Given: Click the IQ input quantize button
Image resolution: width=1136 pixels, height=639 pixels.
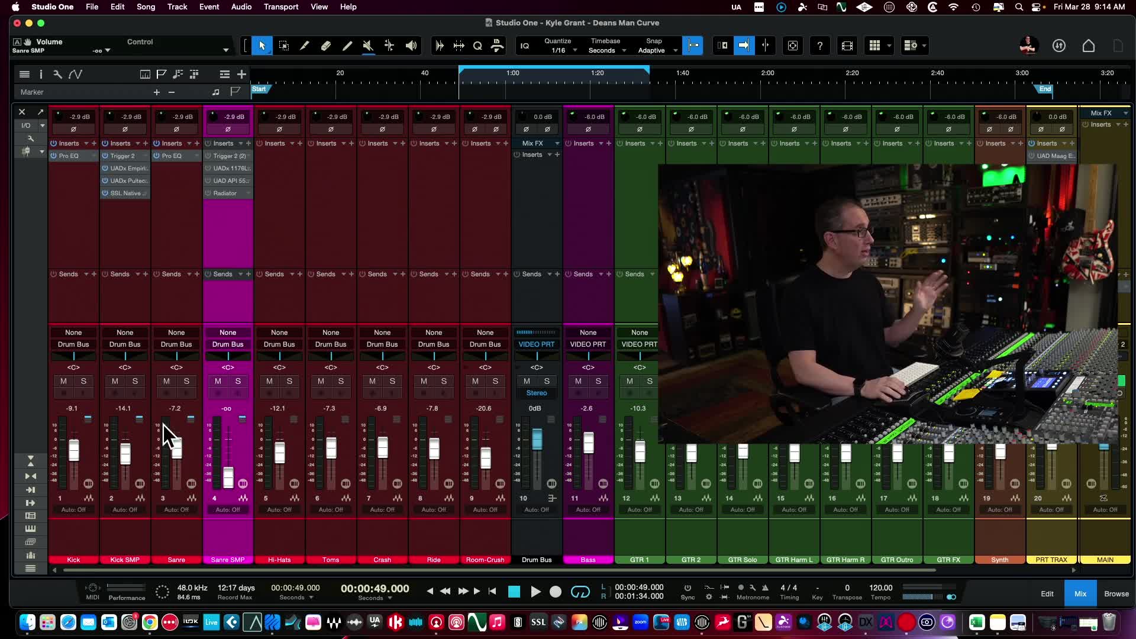Looking at the screenshot, I should pyautogui.click(x=525, y=46).
